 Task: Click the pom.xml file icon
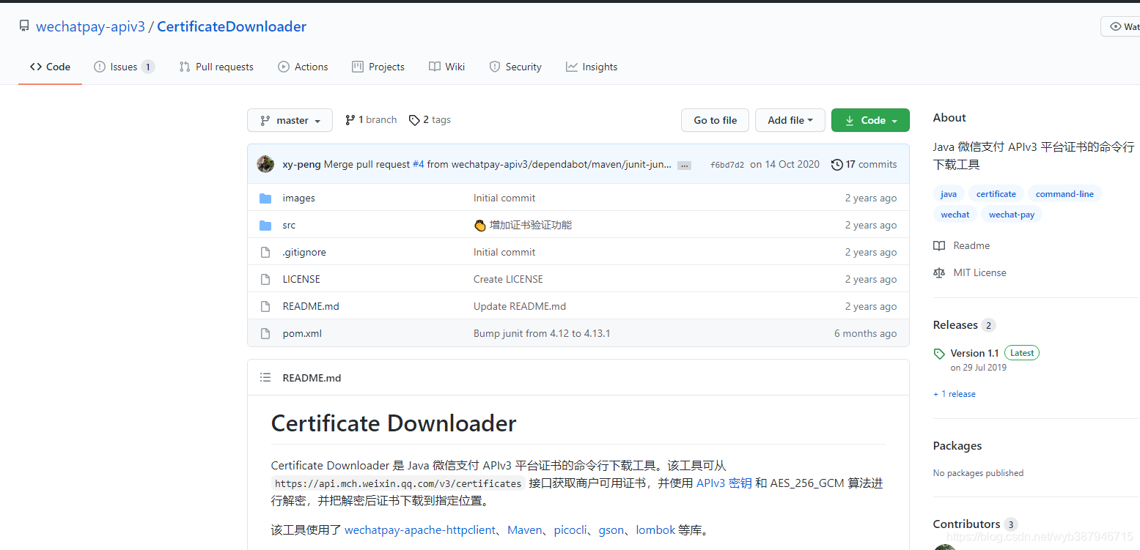[x=265, y=334]
